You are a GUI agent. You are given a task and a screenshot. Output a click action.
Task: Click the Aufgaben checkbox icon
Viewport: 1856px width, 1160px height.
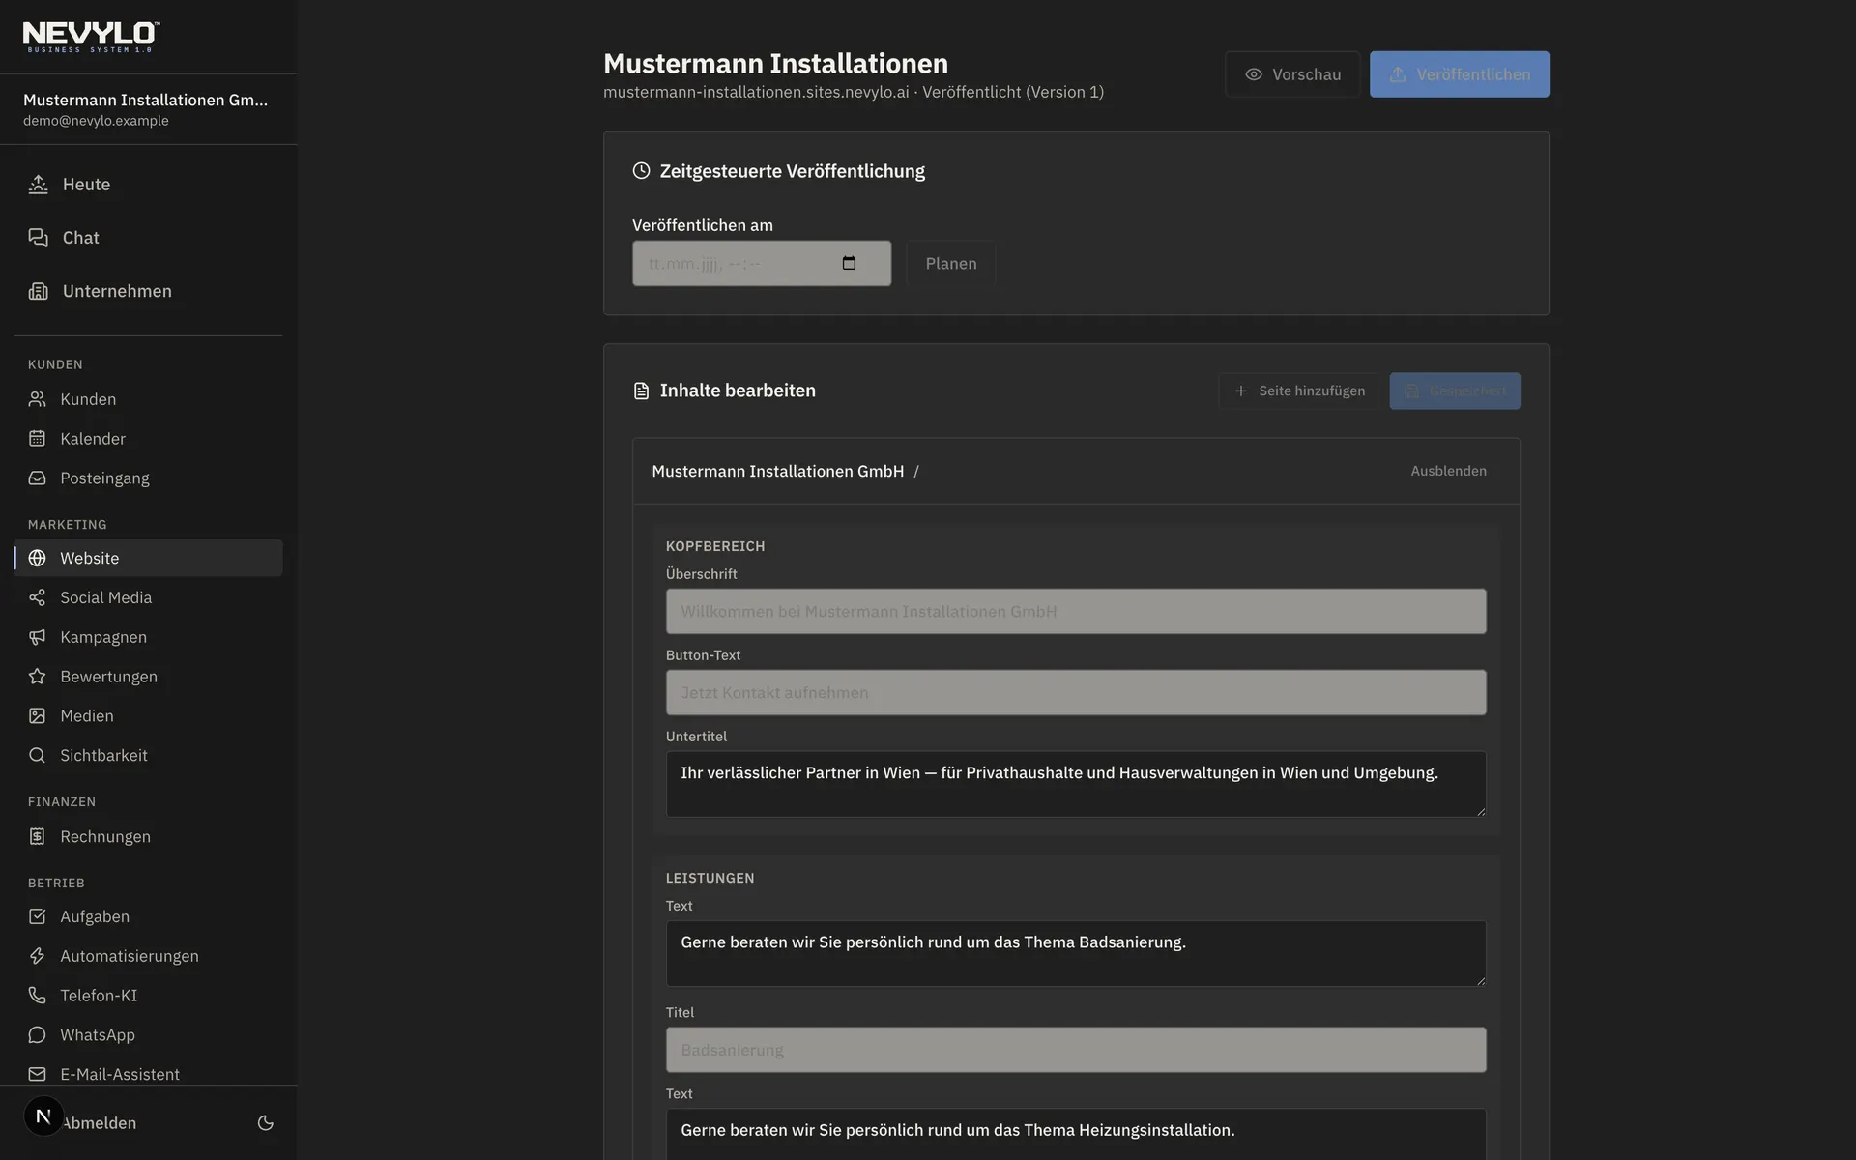[37, 916]
